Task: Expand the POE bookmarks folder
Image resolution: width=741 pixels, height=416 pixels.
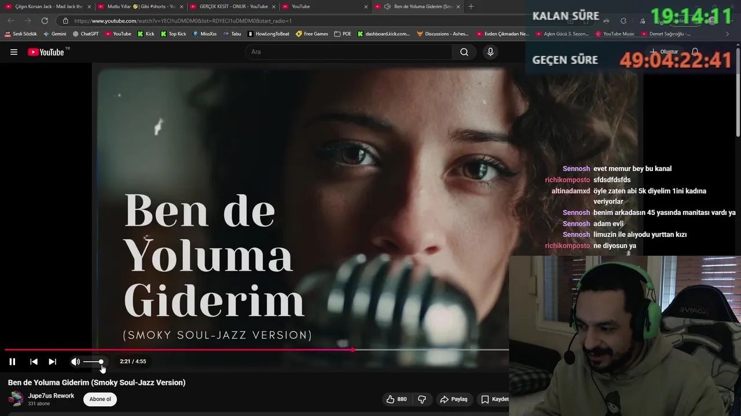Action: point(343,34)
